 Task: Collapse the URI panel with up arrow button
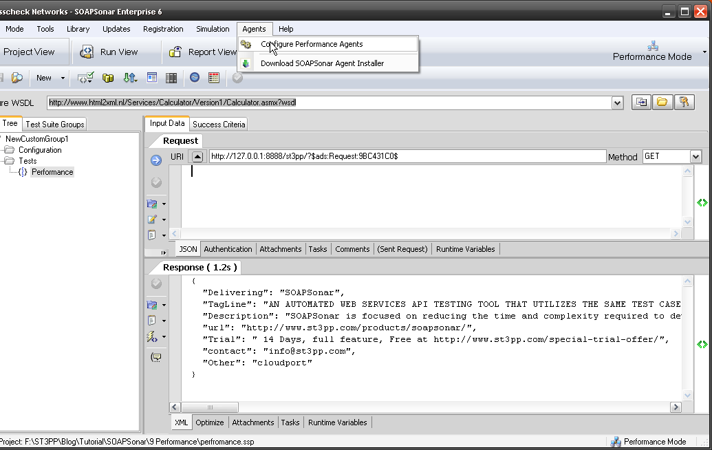tap(197, 157)
